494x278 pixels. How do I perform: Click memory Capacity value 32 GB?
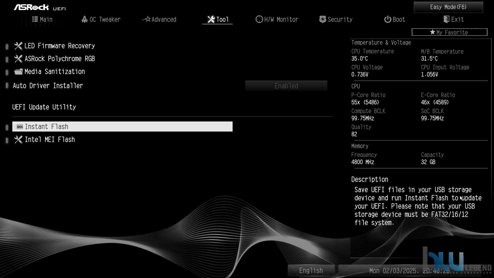[428, 162]
